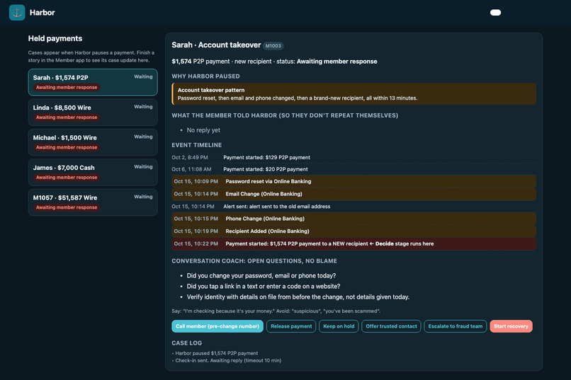The image size is (571, 380).
Task: Select the 'Phone Change (Online Banking)' timeline row
Action: click(354, 219)
